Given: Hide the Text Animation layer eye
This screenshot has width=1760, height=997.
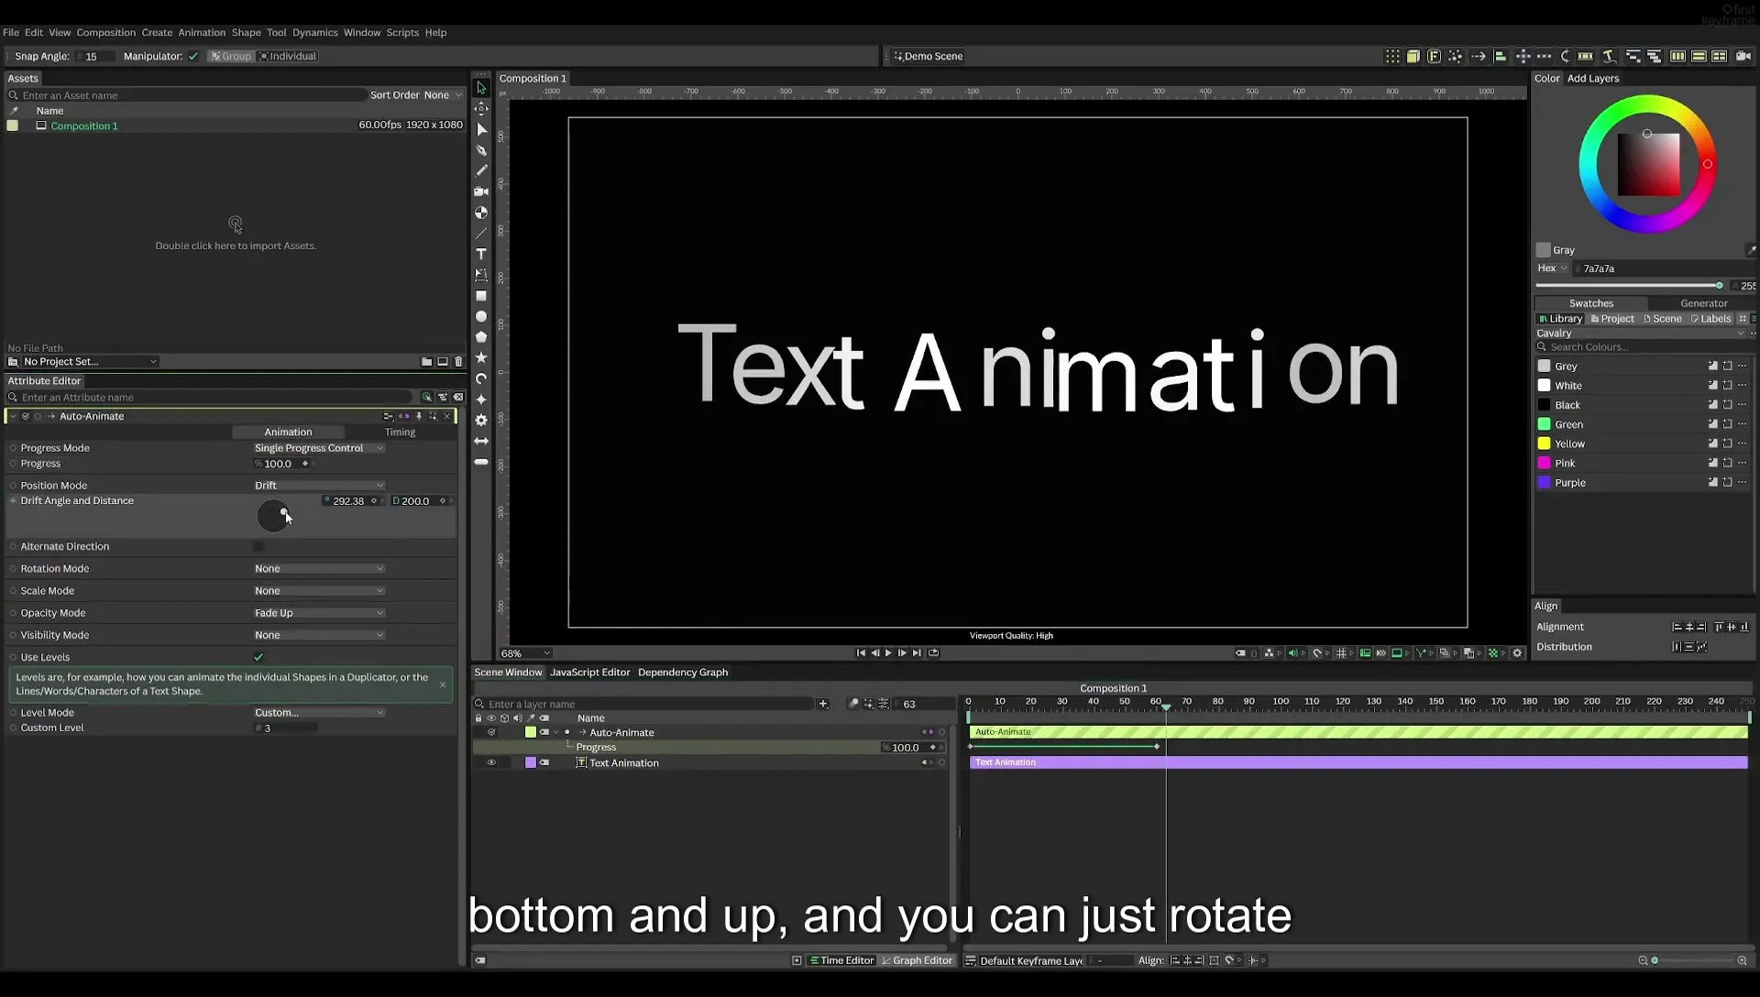Looking at the screenshot, I should click(491, 763).
